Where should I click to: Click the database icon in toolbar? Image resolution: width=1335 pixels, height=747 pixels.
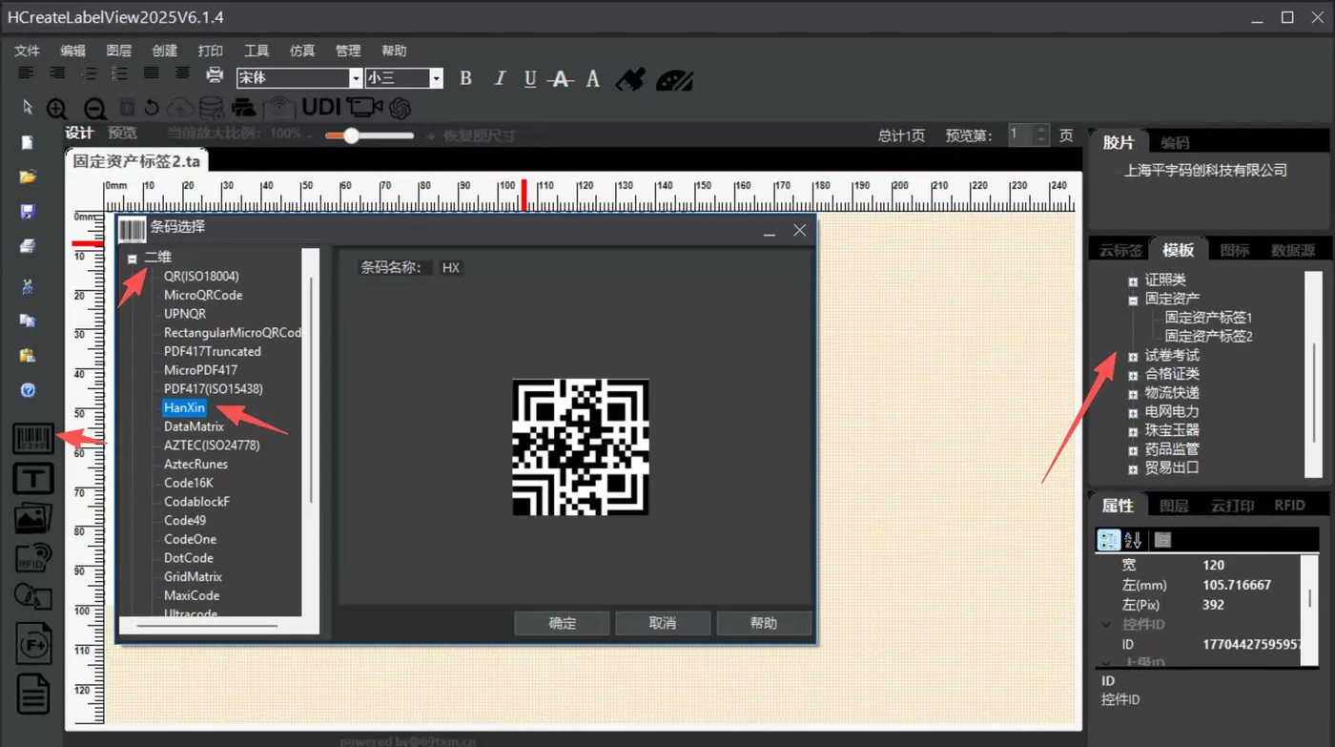[x=212, y=108]
